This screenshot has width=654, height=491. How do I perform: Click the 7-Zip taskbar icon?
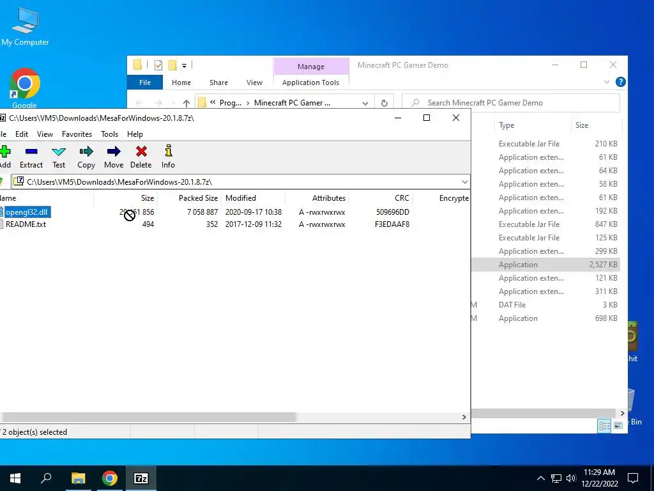point(141,478)
